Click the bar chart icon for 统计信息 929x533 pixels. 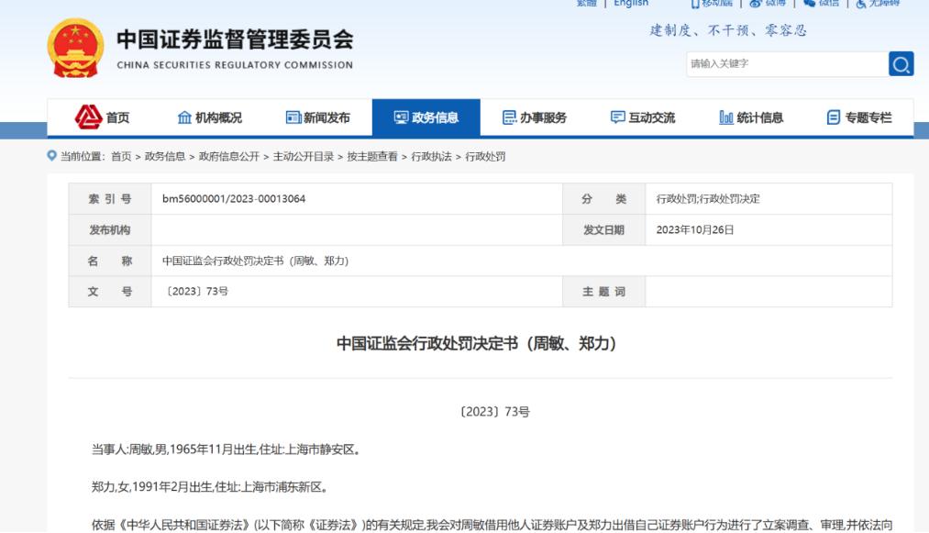(x=725, y=117)
